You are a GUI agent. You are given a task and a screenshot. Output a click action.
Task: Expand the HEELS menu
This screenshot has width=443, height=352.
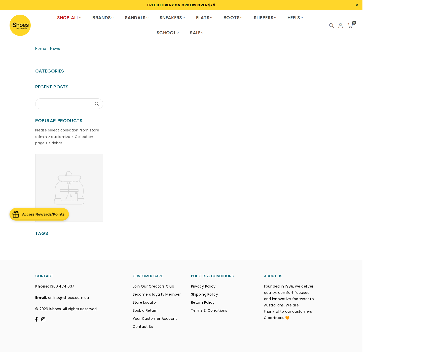295,18
